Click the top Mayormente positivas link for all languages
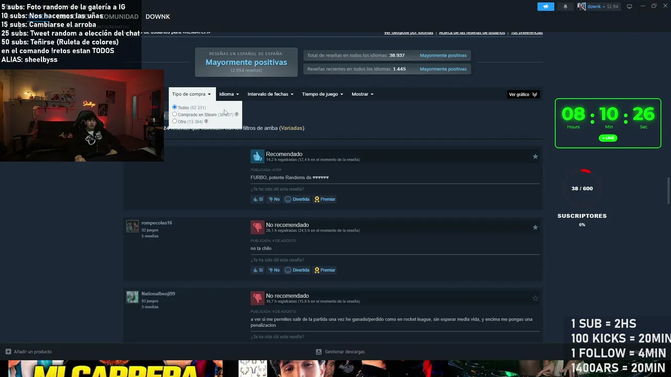Viewport: 671px width, 377px height. 443,56
